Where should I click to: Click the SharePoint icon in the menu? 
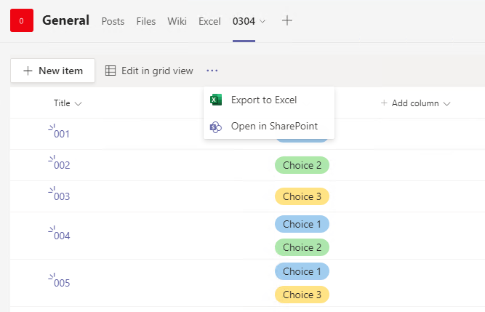click(x=216, y=127)
